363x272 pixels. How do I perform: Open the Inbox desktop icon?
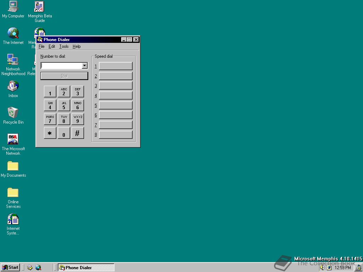click(13, 89)
